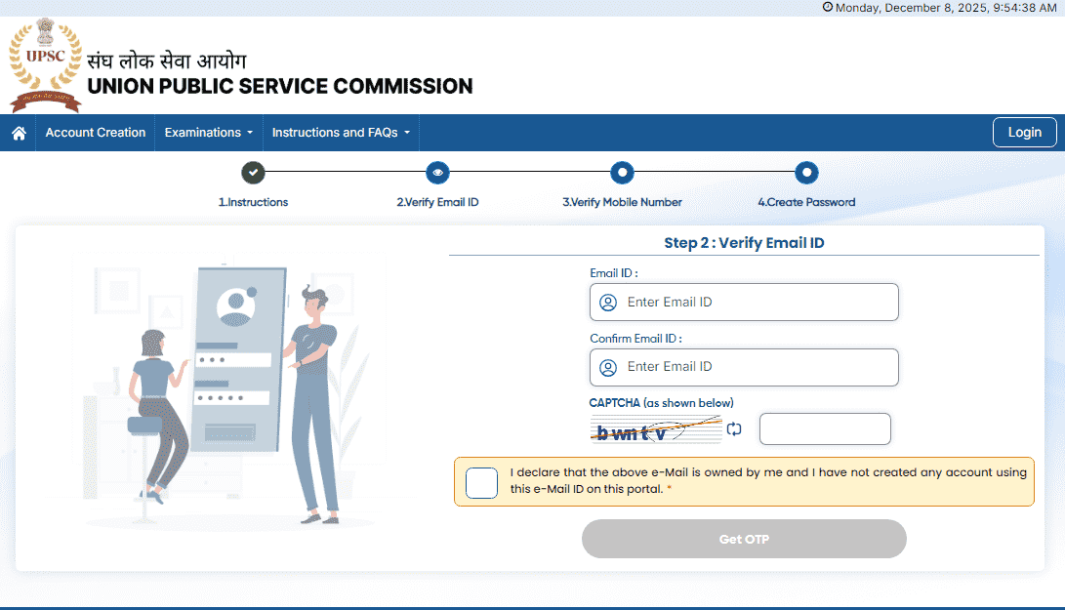Click the Login button
The image size is (1065, 610).
click(x=1024, y=132)
